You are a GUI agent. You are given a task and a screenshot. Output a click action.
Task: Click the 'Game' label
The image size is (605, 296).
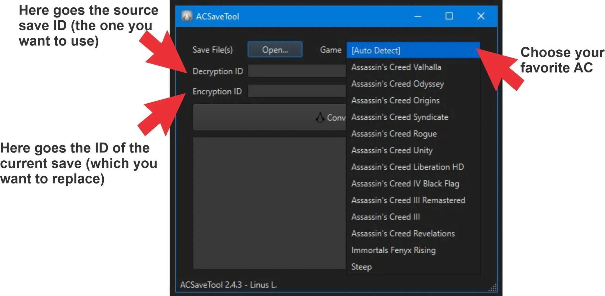pyautogui.click(x=331, y=50)
